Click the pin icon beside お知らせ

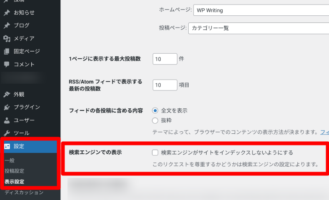7,12
